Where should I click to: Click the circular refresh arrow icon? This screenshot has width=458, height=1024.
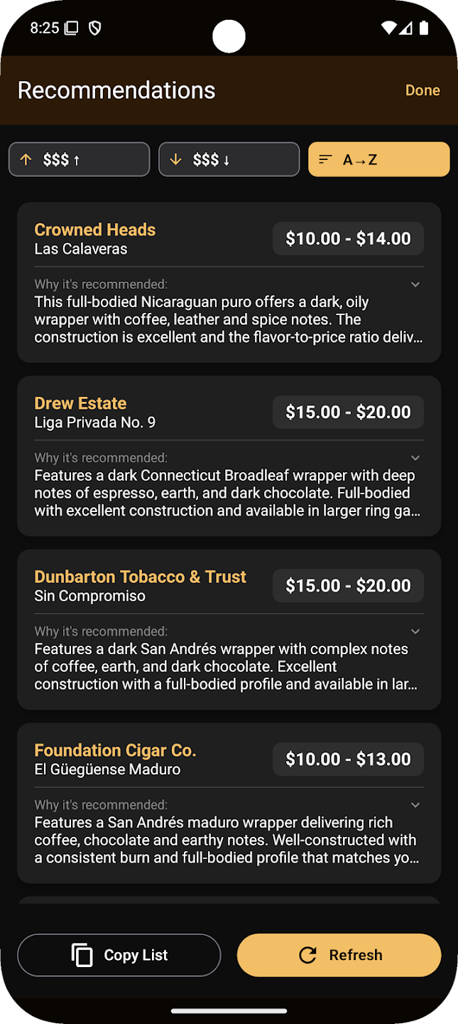click(307, 955)
